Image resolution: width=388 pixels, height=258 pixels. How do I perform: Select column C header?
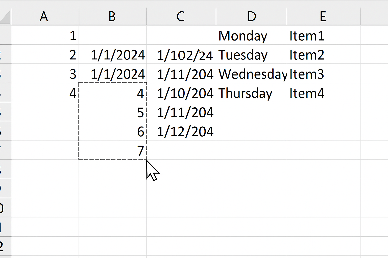click(x=181, y=17)
